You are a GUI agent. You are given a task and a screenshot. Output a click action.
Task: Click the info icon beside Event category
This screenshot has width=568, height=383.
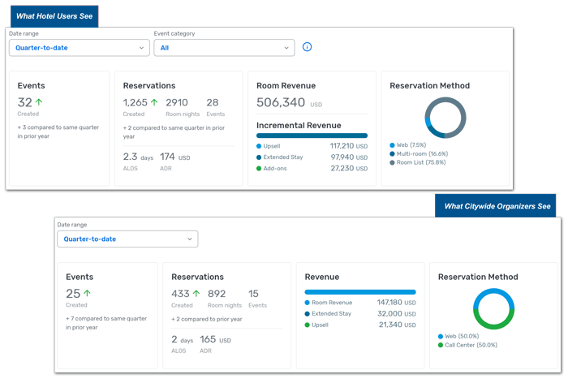pyautogui.click(x=307, y=47)
